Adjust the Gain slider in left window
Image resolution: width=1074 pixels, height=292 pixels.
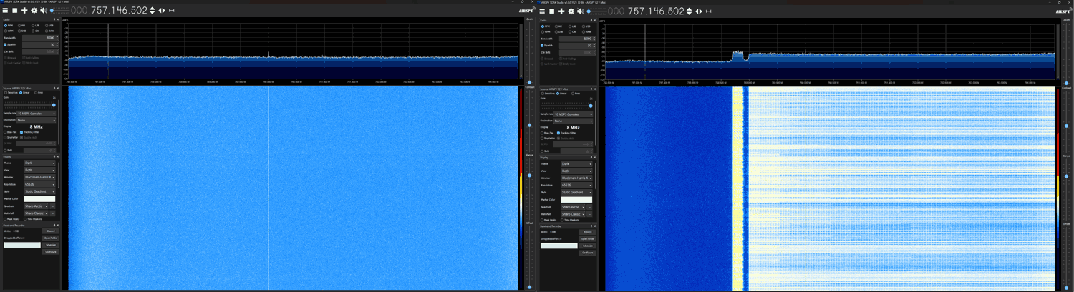point(29,105)
